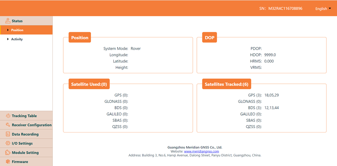Click the DOP panel header label
The image size is (337, 166).
(x=209, y=38)
